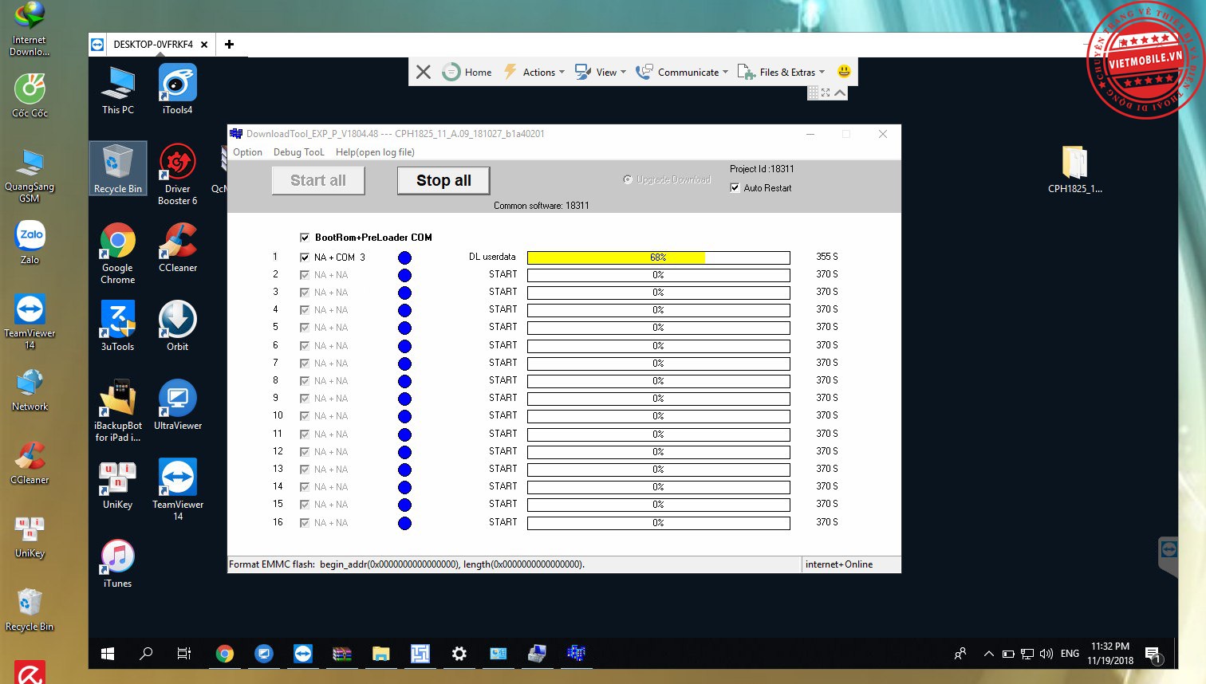Toggle full screen in TeamViewer toolbar
Image resolution: width=1206 pixels, height=684 pixels.
826,92
